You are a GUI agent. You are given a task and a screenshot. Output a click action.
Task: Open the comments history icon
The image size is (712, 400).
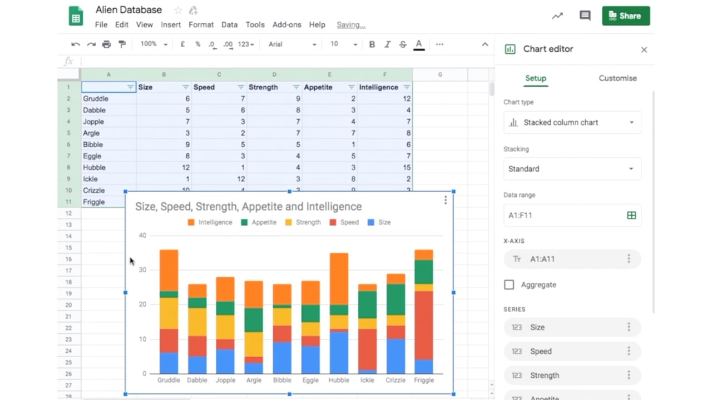tap(585, 16)
